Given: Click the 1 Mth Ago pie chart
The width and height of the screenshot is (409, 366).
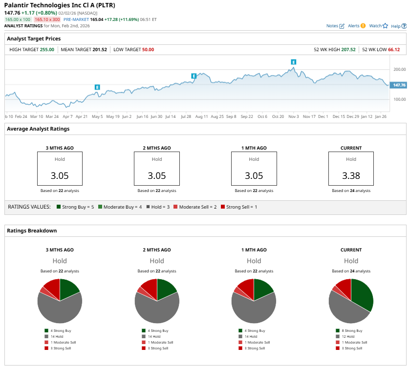Looking at the screenshot, I should [254, 301].
